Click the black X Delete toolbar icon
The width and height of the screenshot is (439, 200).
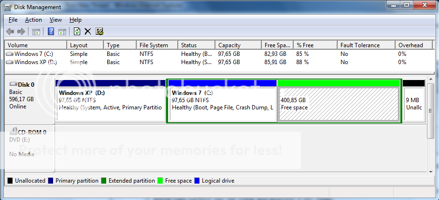[x=88, y=32]
